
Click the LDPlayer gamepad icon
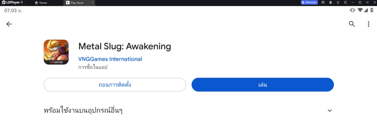point(323,3)
